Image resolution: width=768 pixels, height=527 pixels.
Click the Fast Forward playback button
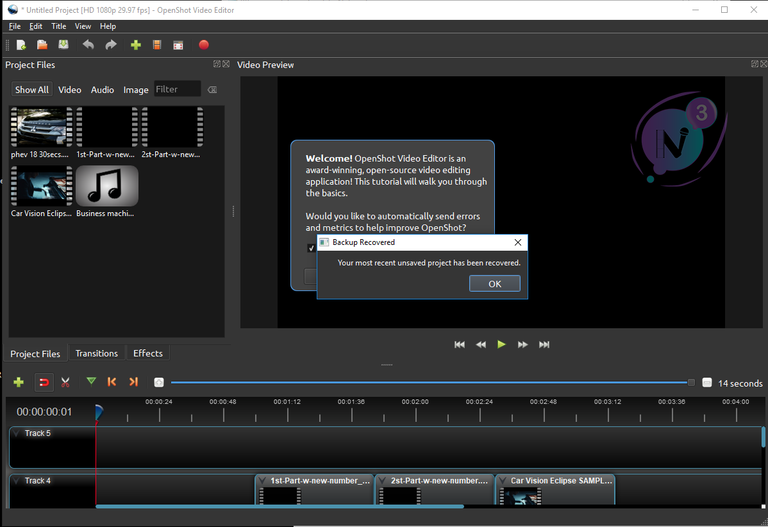[x=522, y=344]
